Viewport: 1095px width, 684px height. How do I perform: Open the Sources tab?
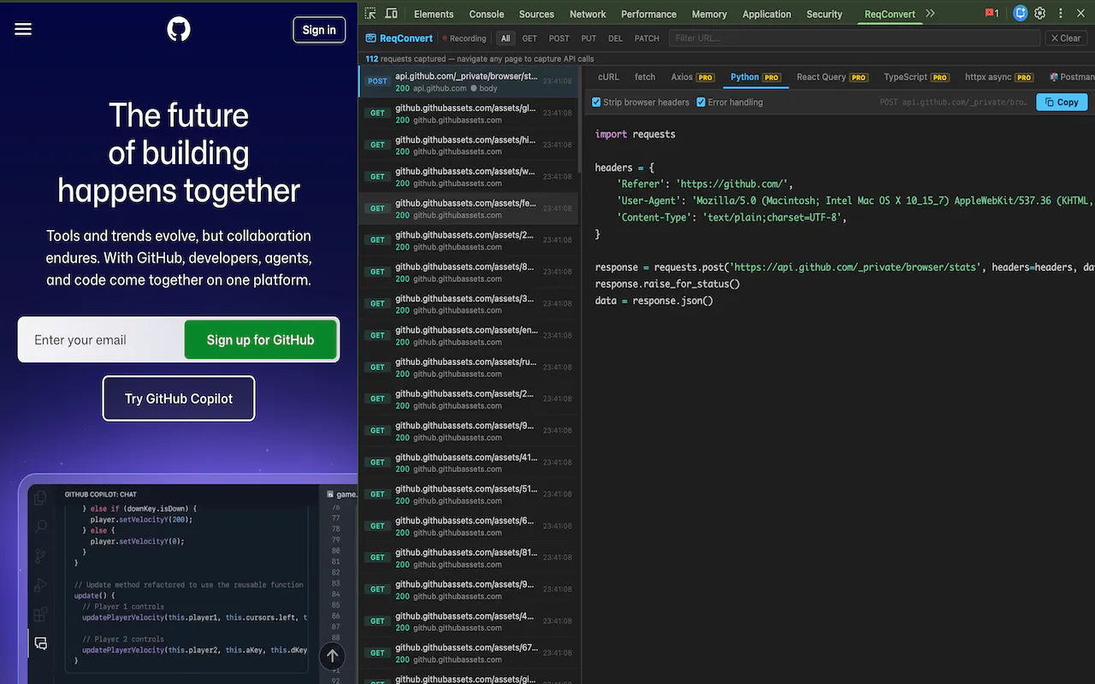536,14
